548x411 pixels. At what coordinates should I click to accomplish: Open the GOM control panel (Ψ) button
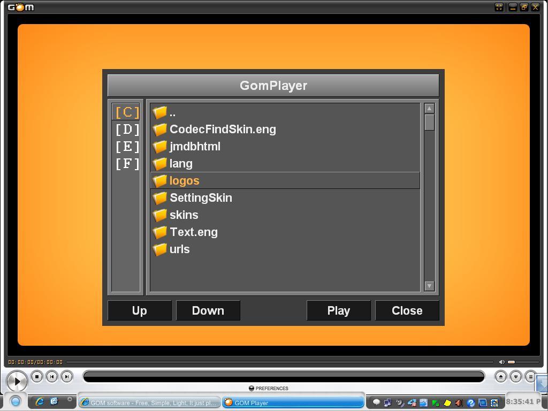point(516,377)
